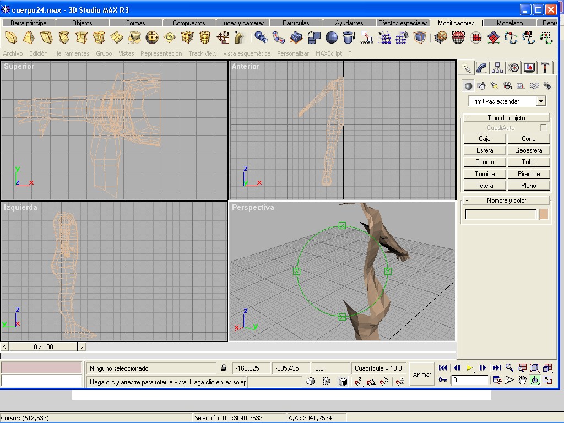Click the Taper modifier icon
Image resolution: width=564 pixels, height=423 pixels.
[29, 37]
